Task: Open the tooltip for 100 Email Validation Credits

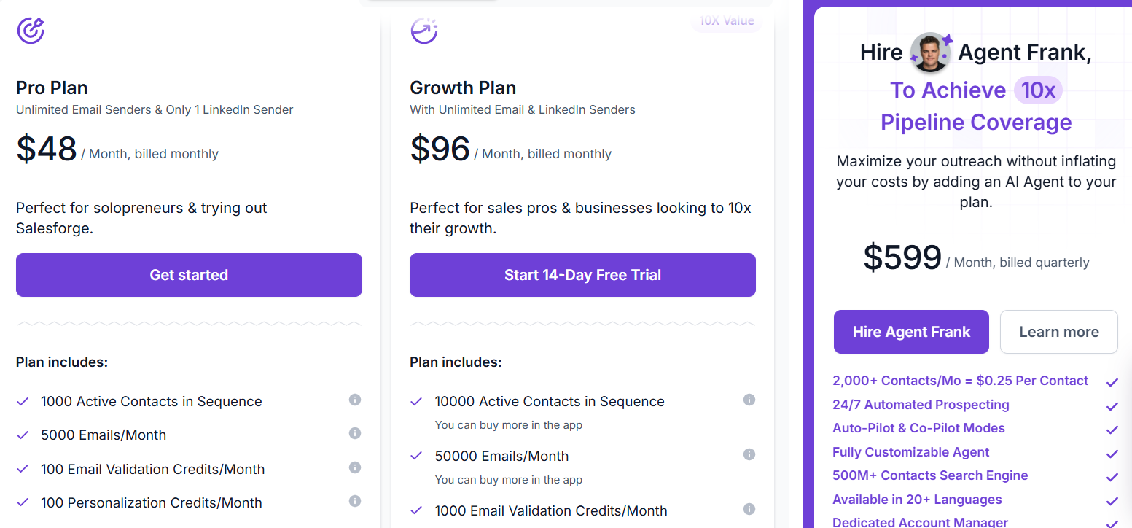Action: tap(355, 467)
